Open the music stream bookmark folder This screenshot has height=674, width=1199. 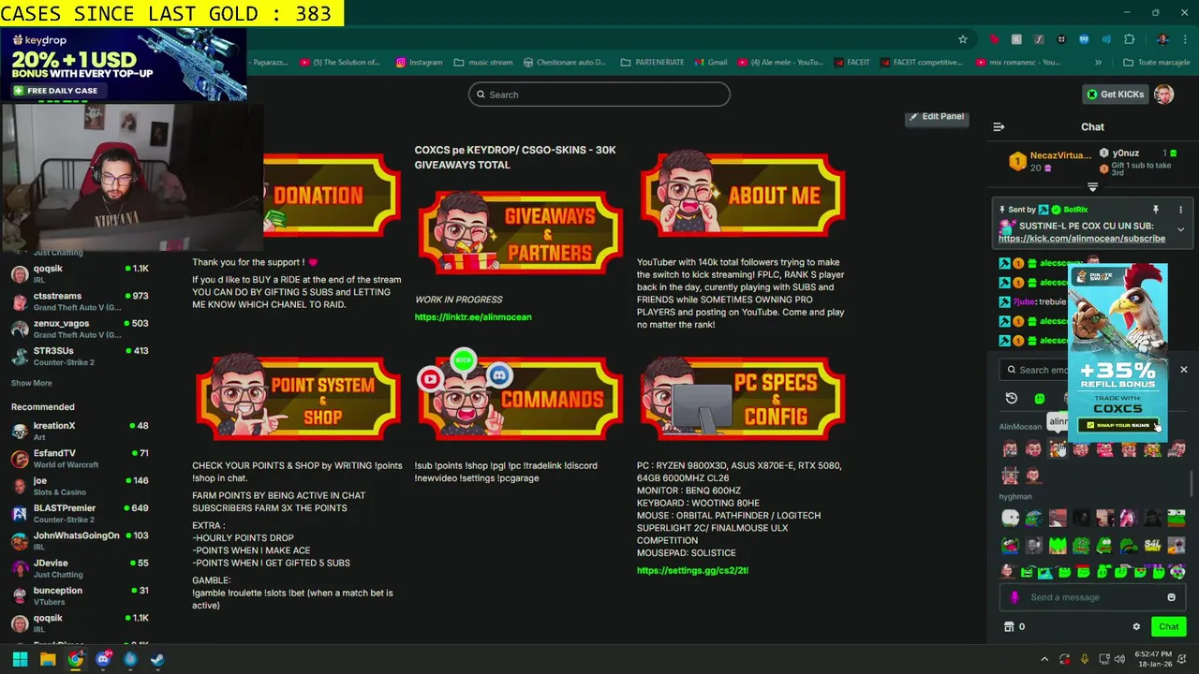pos(483,63)
